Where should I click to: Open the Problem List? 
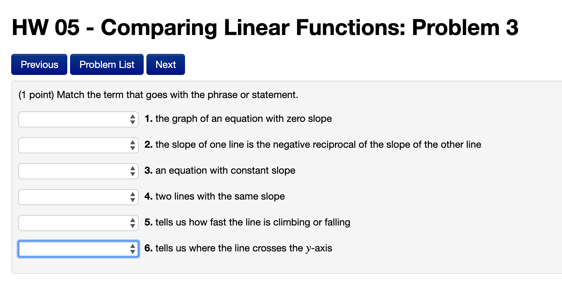click(x=107, y=64)
